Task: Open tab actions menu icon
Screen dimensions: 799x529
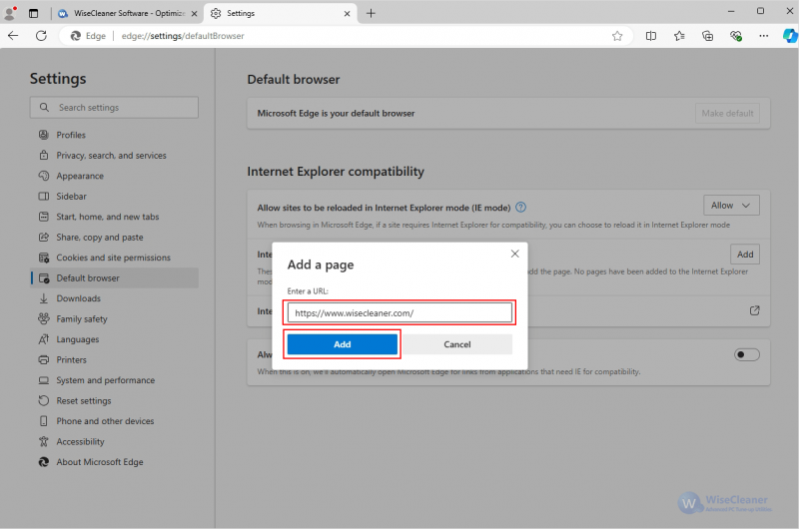Action: [33, 13]
